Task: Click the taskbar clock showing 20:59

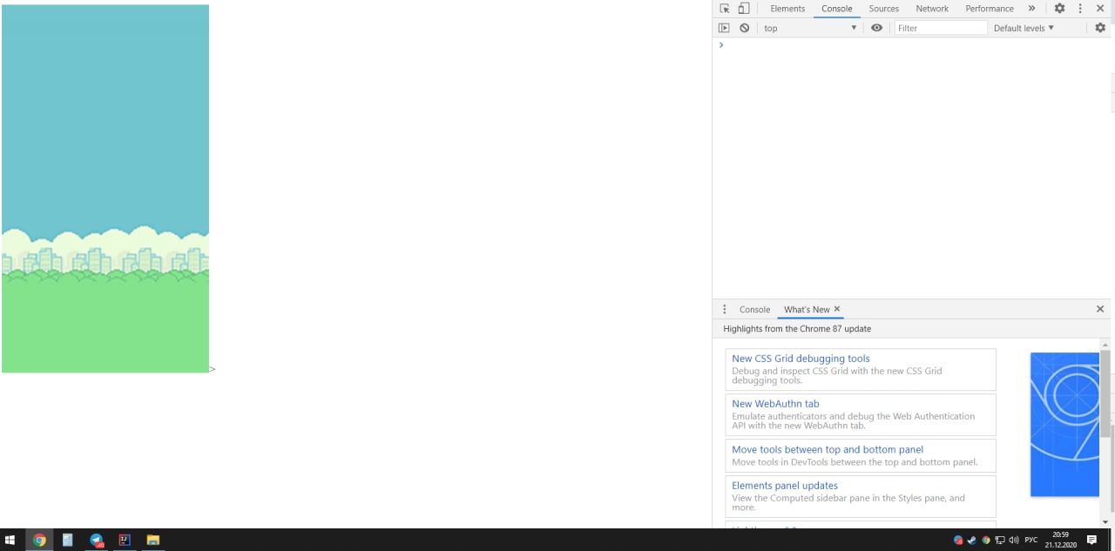Action: pyautogui.click(x=1060, y=540)
